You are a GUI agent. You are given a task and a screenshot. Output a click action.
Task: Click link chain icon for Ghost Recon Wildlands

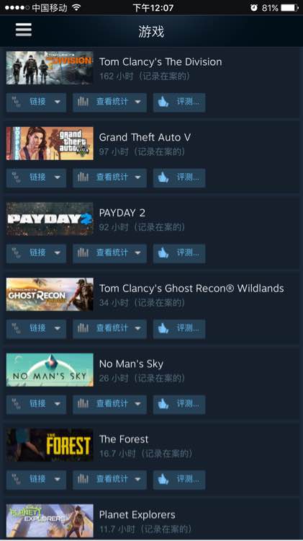pyautogui.click(x=16, y=328)
